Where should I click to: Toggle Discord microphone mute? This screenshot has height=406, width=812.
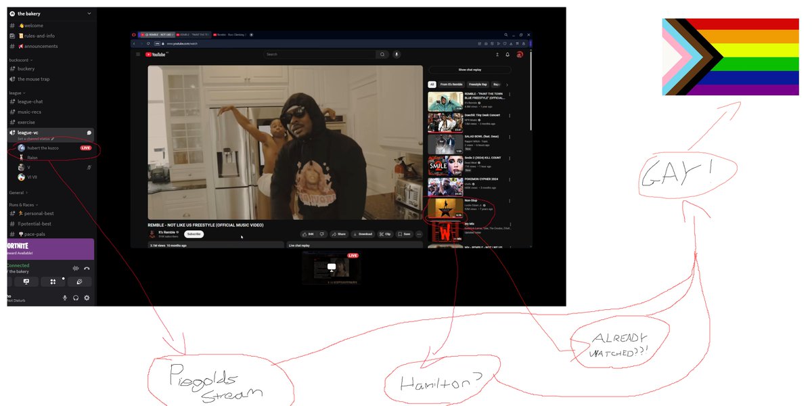point(65,298)
